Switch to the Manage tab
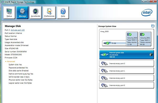 pyautogui.click(x=22, y=12)
